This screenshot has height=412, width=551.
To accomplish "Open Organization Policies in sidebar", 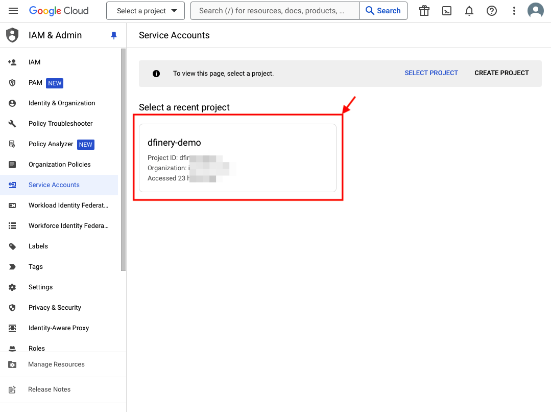I will tap(59, 165).
